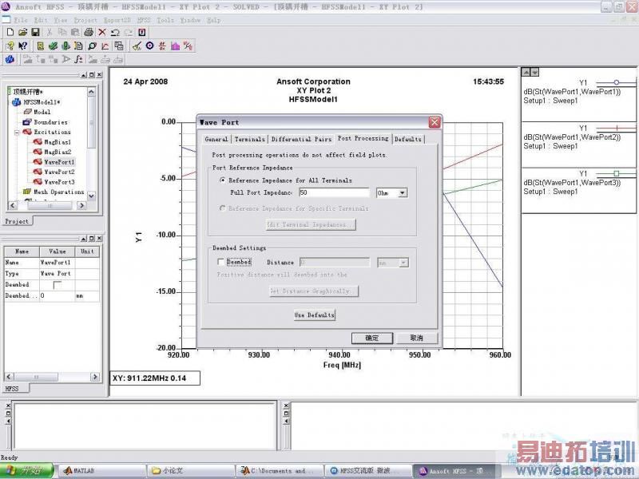639x479 pixels.
Task: Click the integral function icon
Action: pos(78,59)
